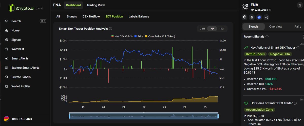This screenshot has width=304, height=126.
Task: Toggle the Price legend series
Action: tap(139, 36)
